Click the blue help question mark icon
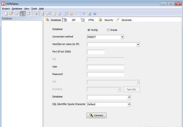The height and width of the screenshot is (127, 183). (95, 14)
